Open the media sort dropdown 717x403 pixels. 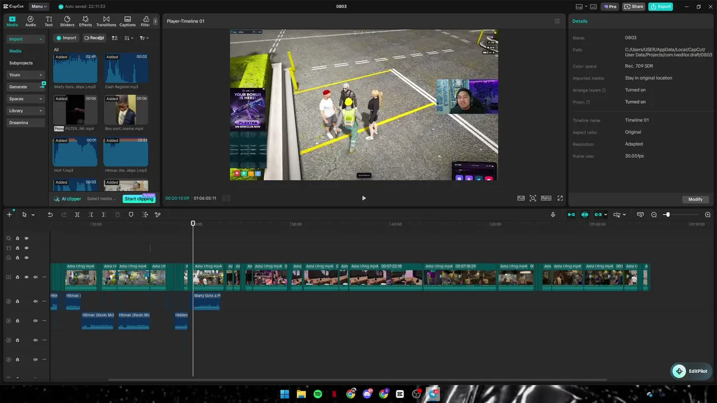tap(129, 38)
